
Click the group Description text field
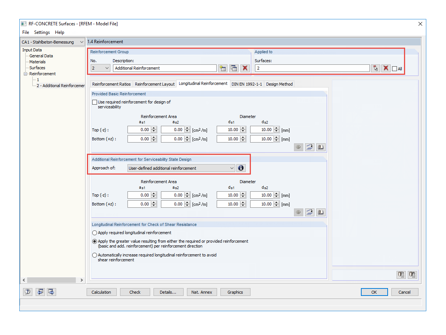click(165, 68)
